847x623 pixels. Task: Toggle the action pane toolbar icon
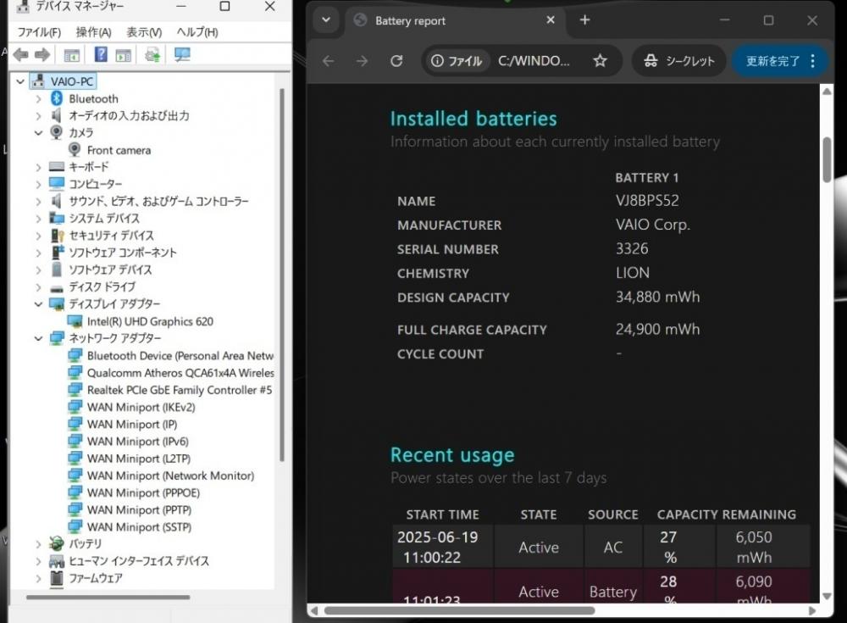tap(123, 54)
